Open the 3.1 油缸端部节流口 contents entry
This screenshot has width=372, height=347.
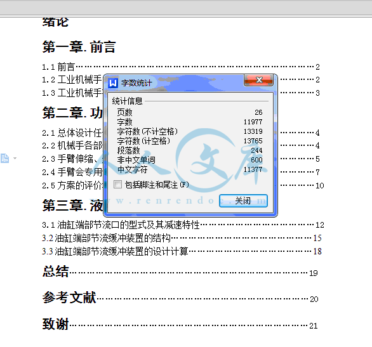click(183, 225)
